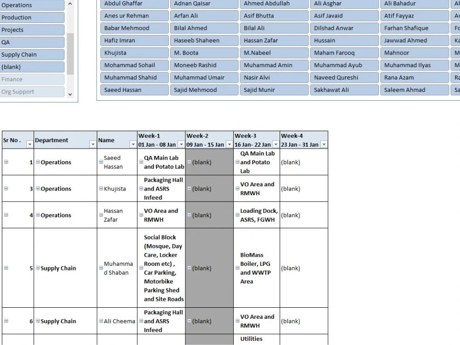
Task: Select cell 'Loading Dock, ASRS, FGWH'
Action: tap(257, 215)
